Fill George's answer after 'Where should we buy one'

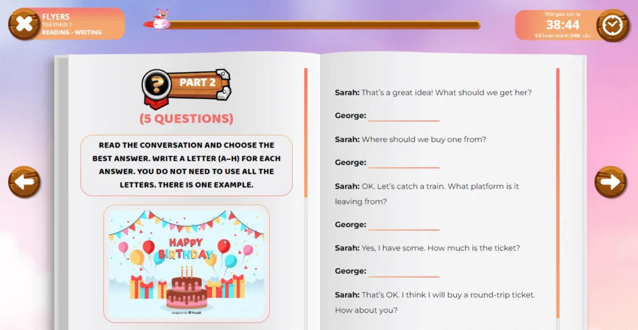tap(404, 163)
